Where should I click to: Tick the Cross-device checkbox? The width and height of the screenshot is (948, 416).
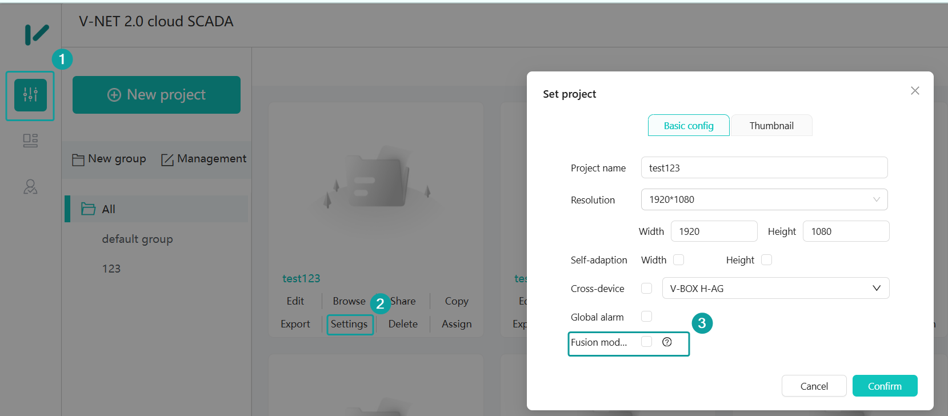pos(646,289)
